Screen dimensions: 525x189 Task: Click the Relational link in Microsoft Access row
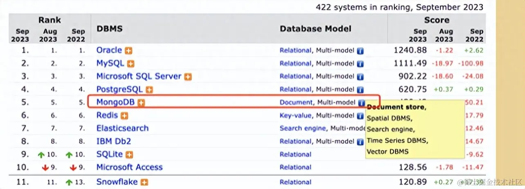295,167
